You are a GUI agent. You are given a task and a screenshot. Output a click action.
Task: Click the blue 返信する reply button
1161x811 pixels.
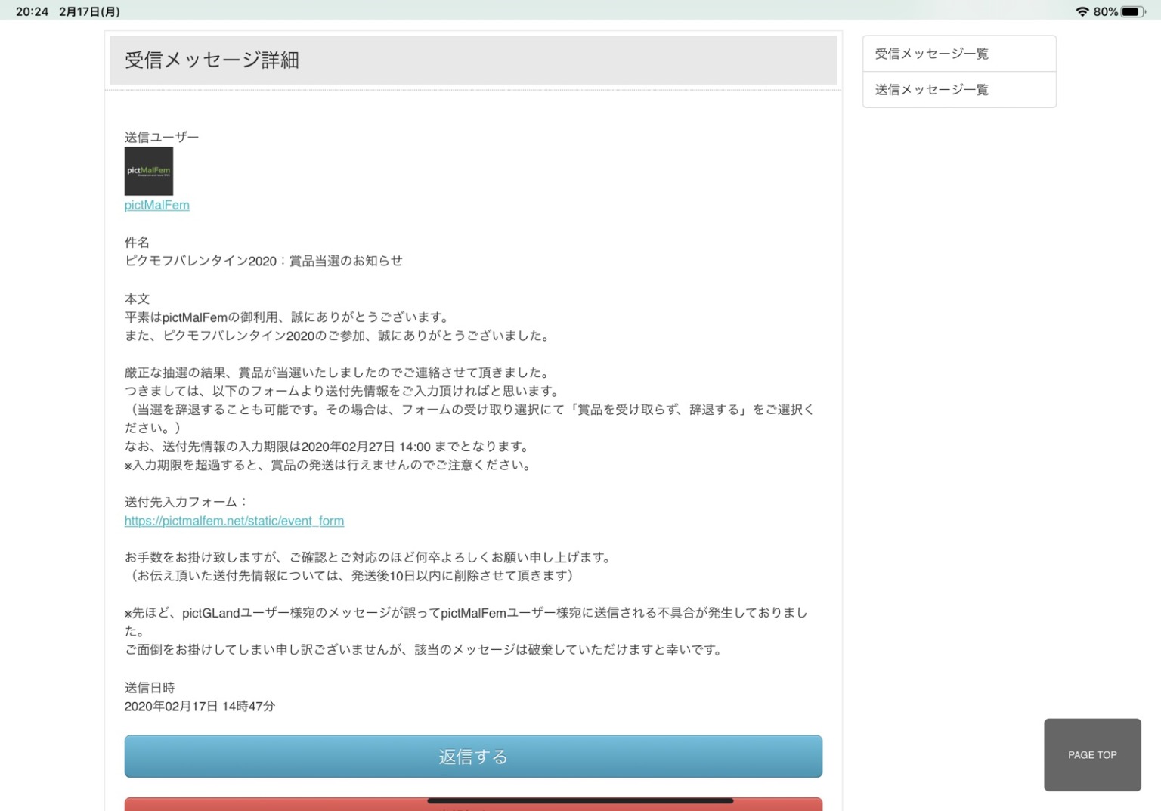[x=473, y=757]
